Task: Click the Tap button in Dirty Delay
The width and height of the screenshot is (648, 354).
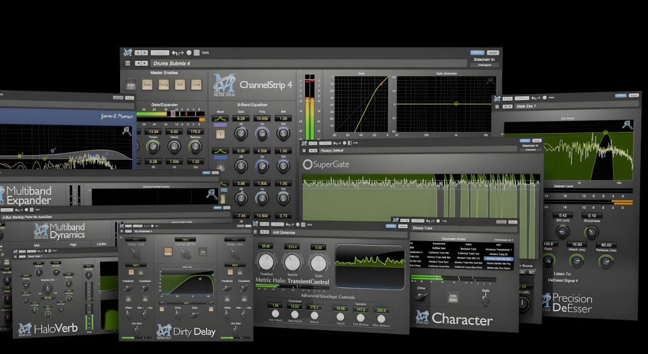Action: coord(203,252)
